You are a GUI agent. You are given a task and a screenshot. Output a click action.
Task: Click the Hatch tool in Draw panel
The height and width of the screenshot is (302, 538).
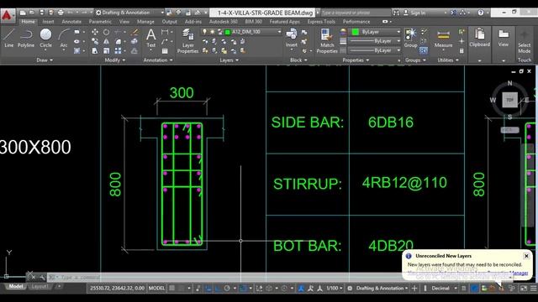tap(77, 50)
